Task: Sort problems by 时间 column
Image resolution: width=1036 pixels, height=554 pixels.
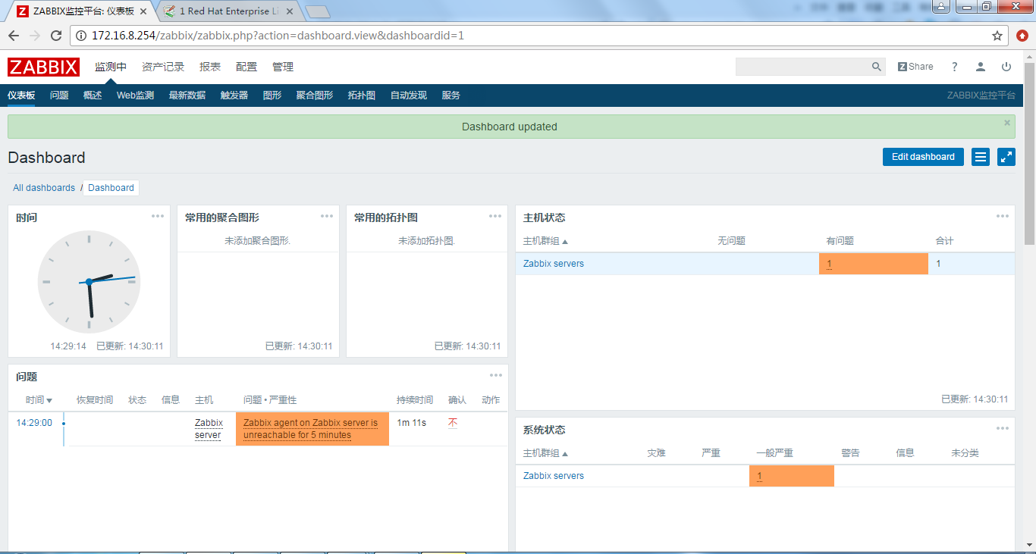Action: [39, 400]
